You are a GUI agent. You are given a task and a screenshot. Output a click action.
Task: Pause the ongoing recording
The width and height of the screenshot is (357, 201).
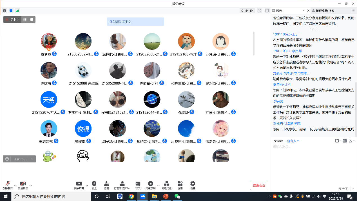click(x=25, y=19)
